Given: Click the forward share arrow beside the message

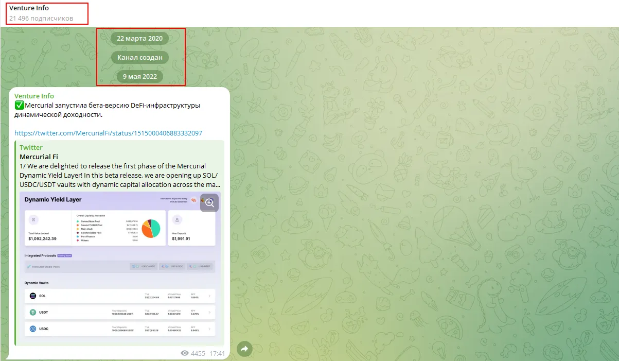Looking at the screenshot, I should (x=245, y=349).
